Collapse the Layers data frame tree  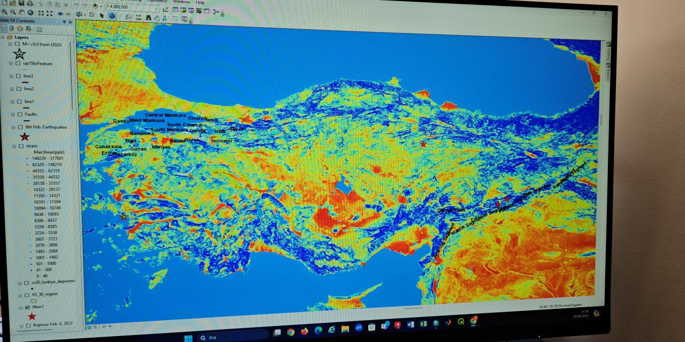click(x=3, y=37)
